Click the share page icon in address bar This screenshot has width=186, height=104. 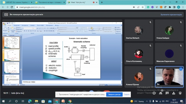[138, 7]
